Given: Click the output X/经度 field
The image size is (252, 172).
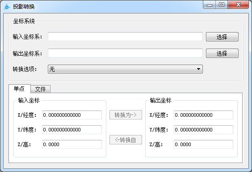Looking at the screenshot, I should point(203,115).
